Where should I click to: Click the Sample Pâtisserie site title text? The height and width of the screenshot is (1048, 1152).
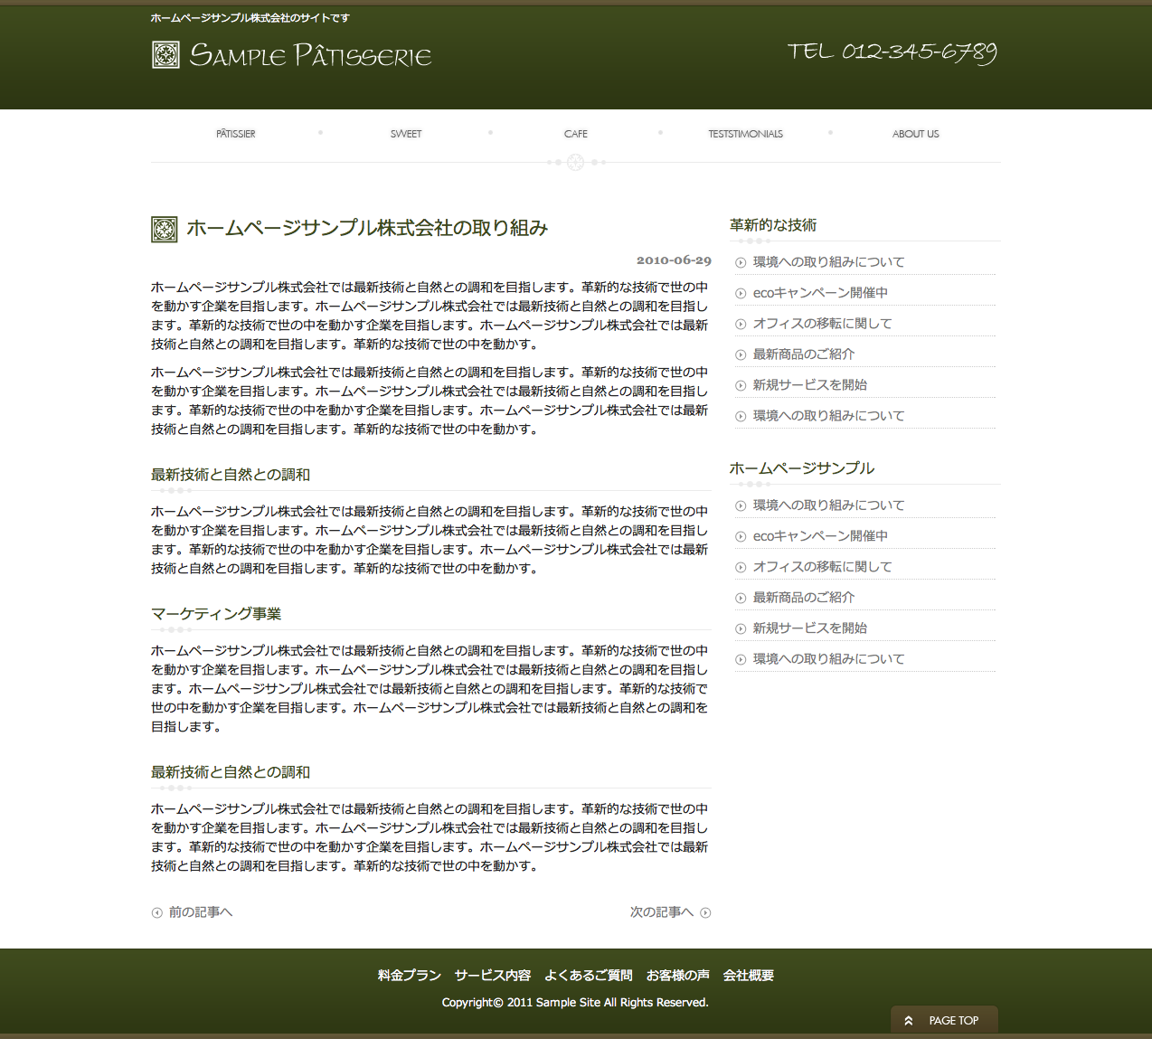point(310,56)
